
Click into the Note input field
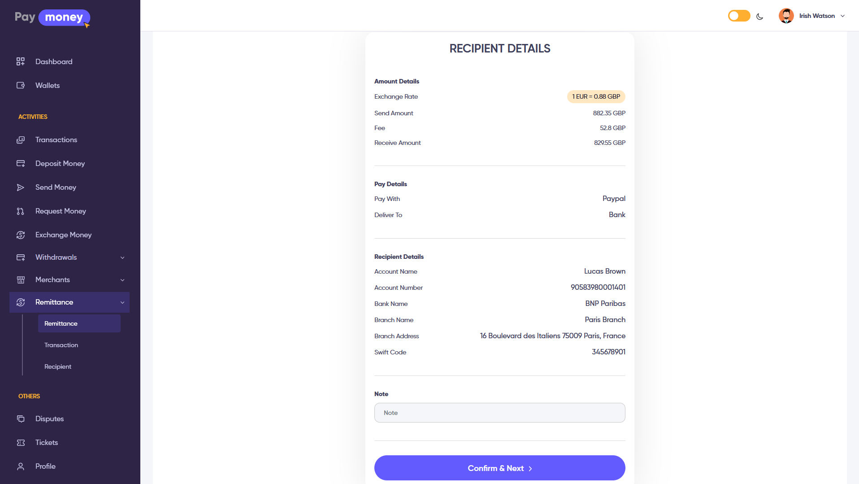point(499,413)
